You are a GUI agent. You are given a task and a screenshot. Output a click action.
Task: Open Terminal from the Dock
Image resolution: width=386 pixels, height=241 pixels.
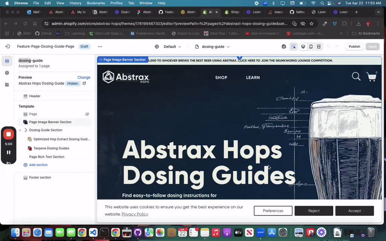[x=104, y=232]
